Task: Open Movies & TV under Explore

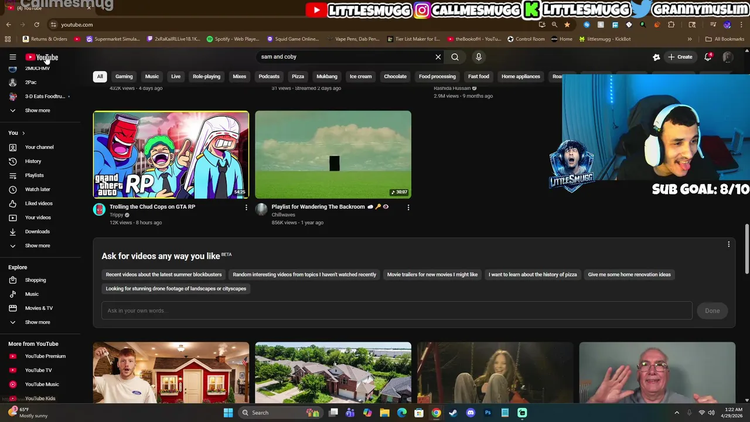Action: [39, 308]
